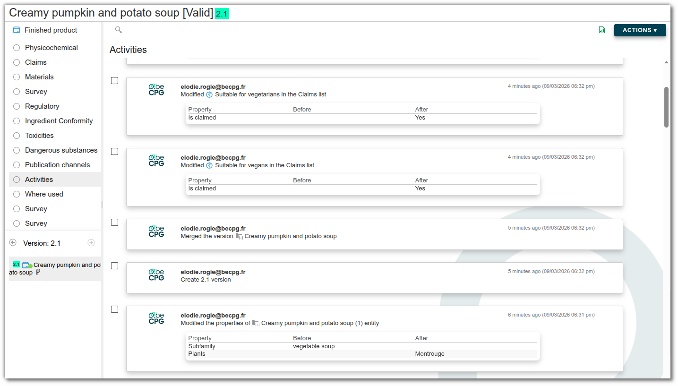Image resolution: width=678 pixels, height=386 pixels.
Task: Click the branch icon beside version entry
Action: [38, 272]
